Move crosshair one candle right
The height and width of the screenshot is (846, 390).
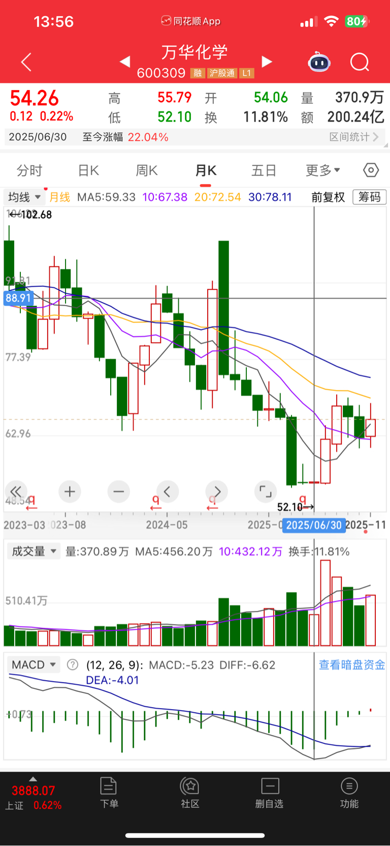(x=217, y=491)
